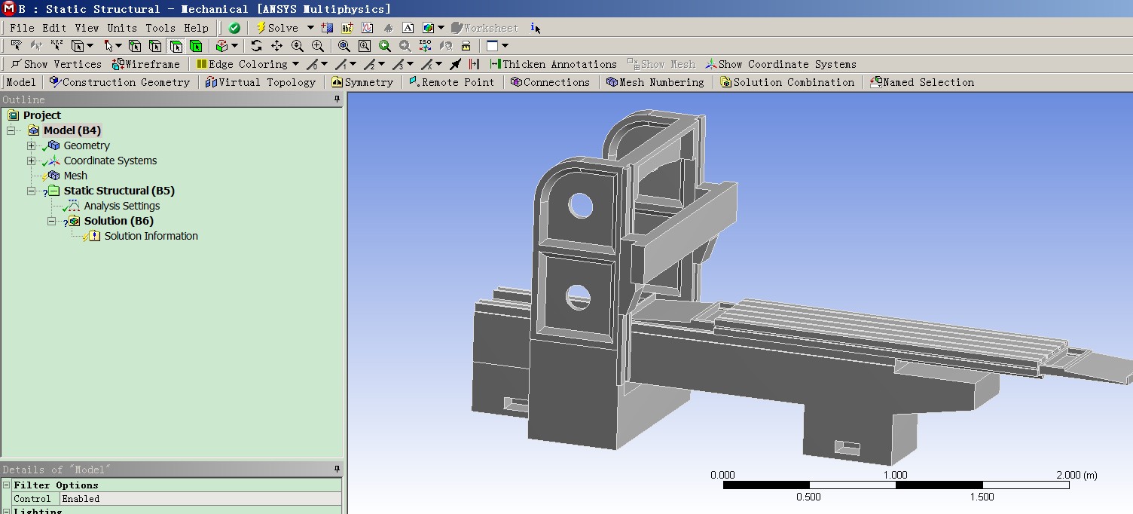Click the green checkmark toolbar icon
1133x514 pixels.
pos(234,28)
